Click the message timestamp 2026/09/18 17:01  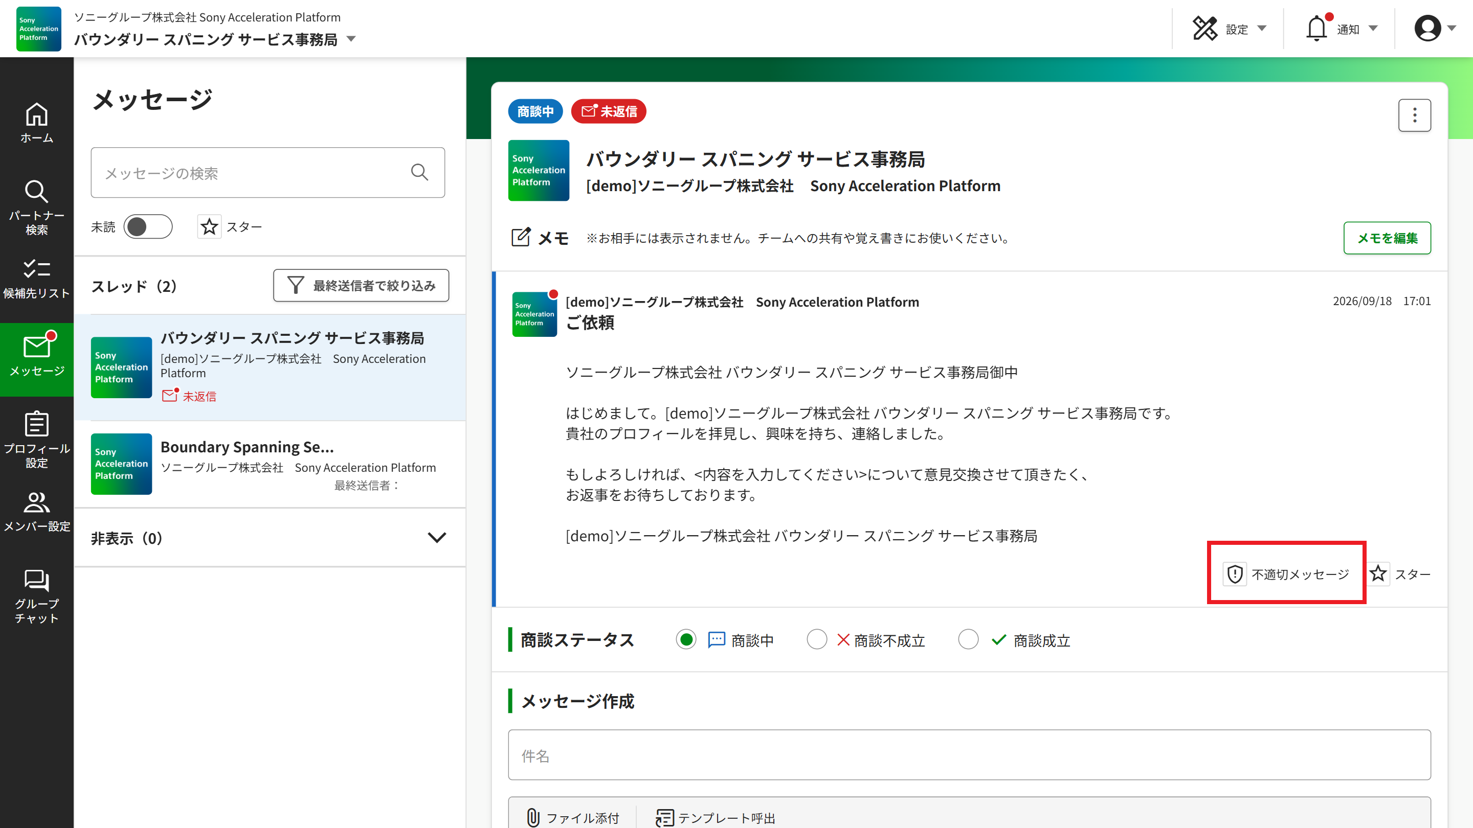tap(1381, 301)
